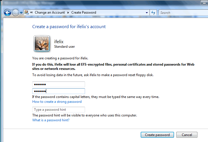Open How to create a strong password
This screenshot has width=208, height=142.
tap(57, 102)
